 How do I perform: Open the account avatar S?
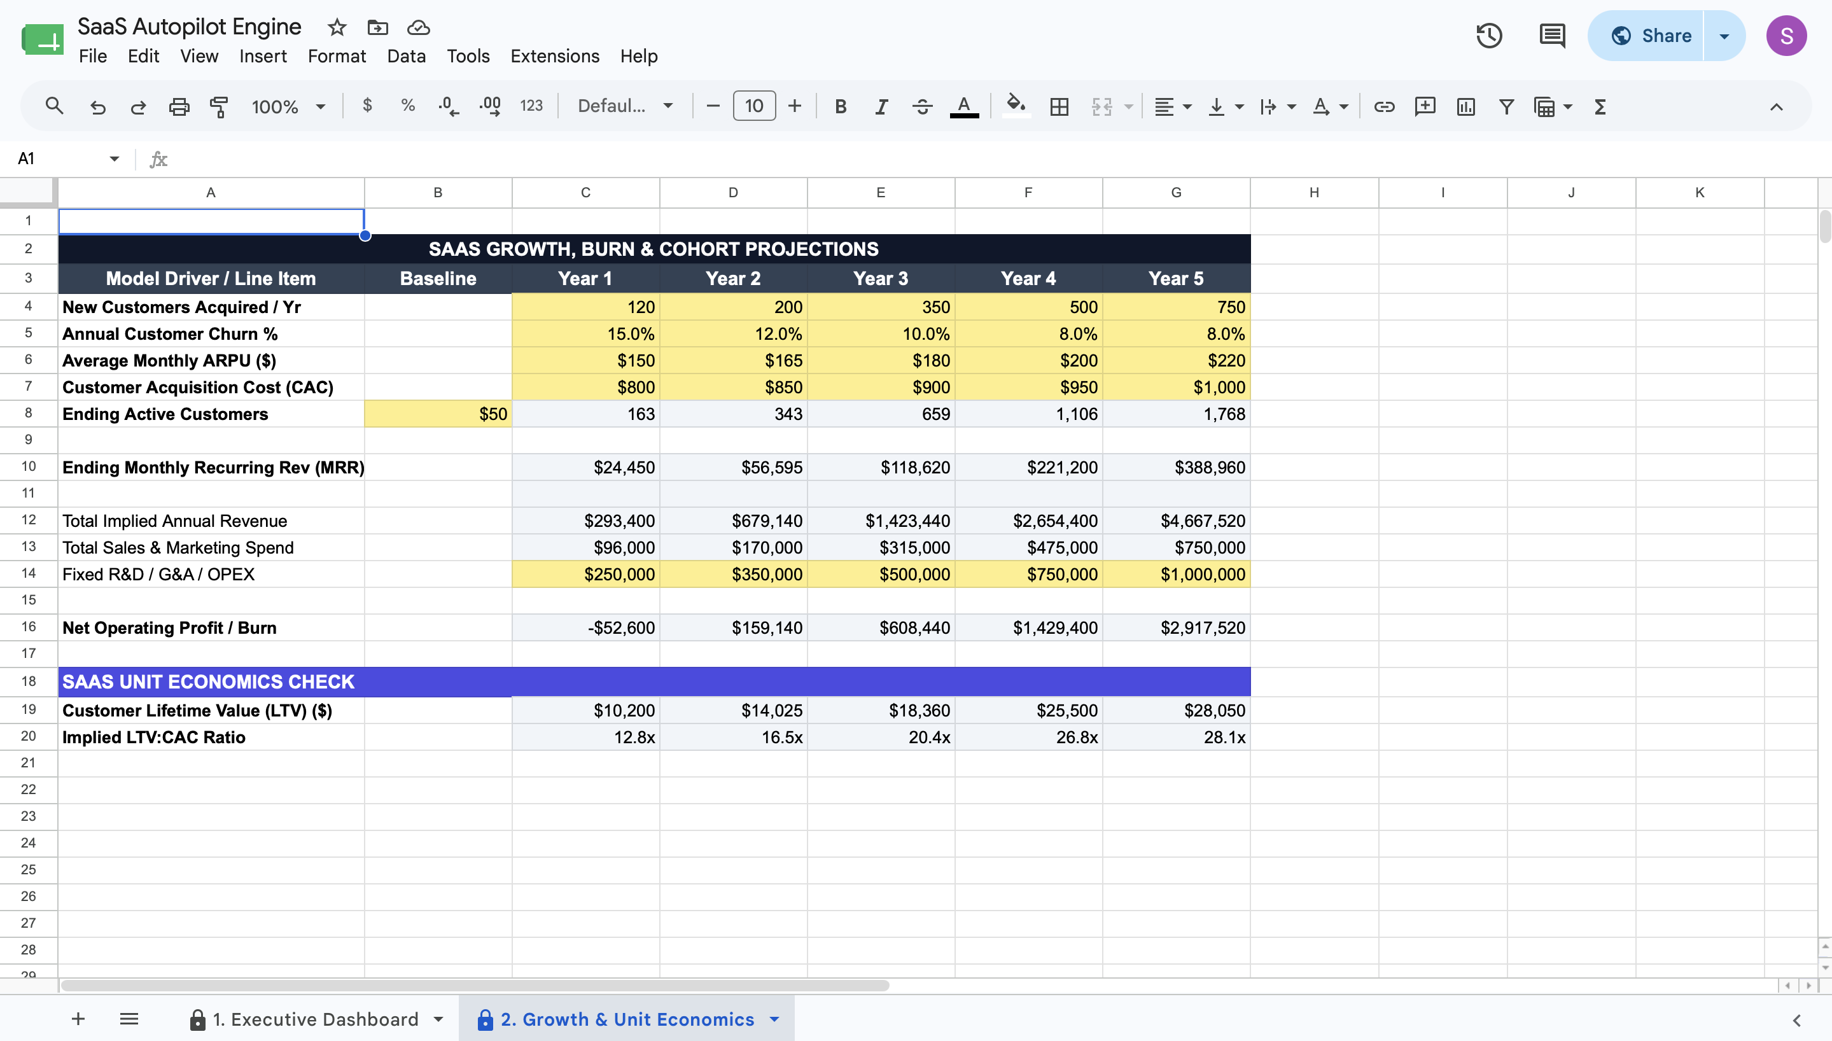[x=1786, y=36]
